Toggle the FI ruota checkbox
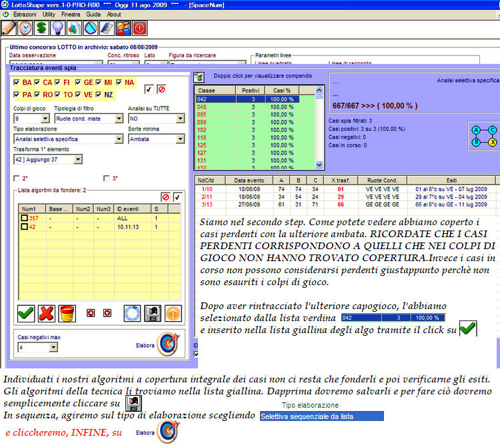 57,83
